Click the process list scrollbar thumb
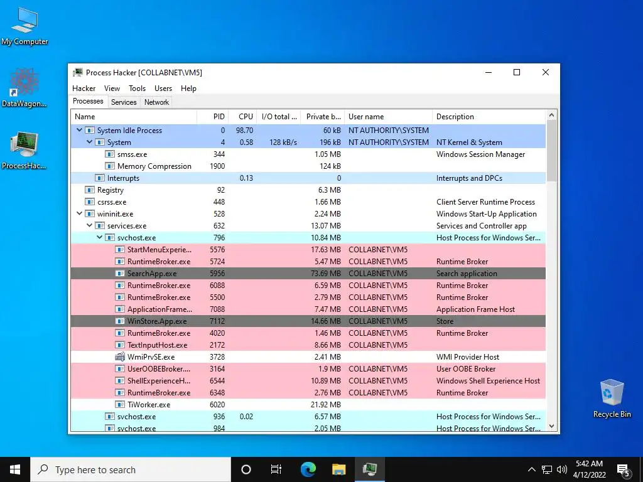 (x=551, y=151)
